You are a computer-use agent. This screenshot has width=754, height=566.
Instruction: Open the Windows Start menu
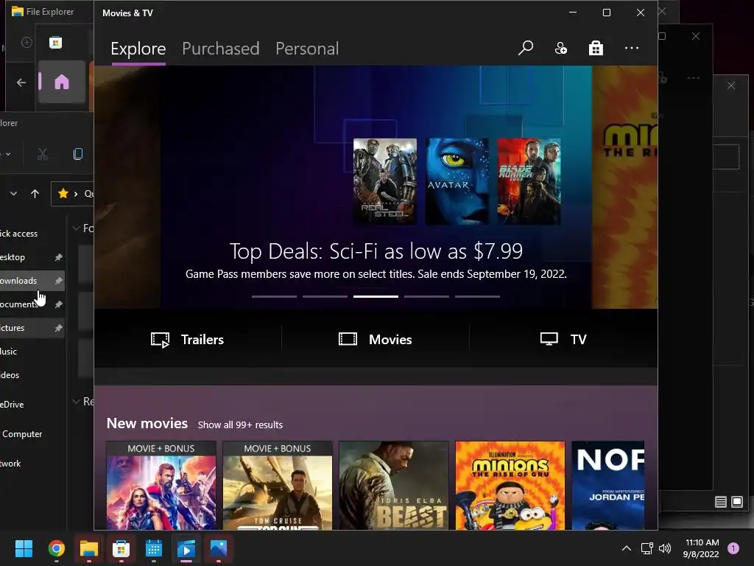coord(24,548)
